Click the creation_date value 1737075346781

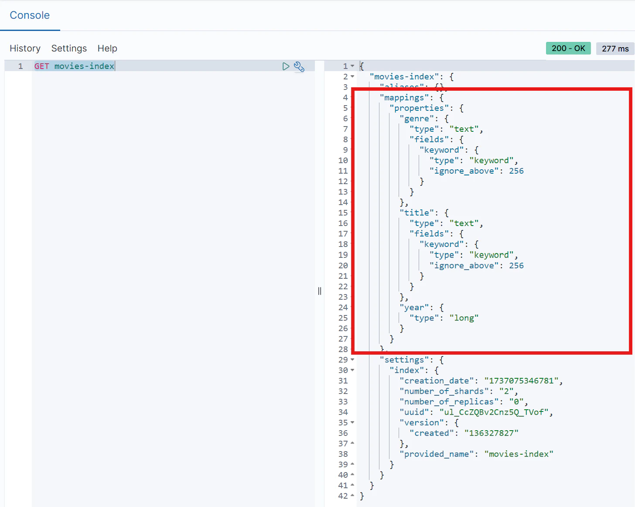tap(522, 381)
